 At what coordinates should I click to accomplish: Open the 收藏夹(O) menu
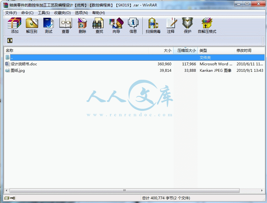[x=62, y=13]
